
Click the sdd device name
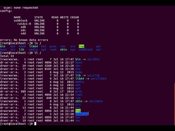pyautogui.click(x=23, y=34)
